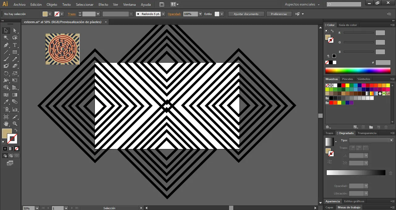This screenshot has height=210, width=396.
Task: Set toolbox paint mode to None
Action: 17,148
